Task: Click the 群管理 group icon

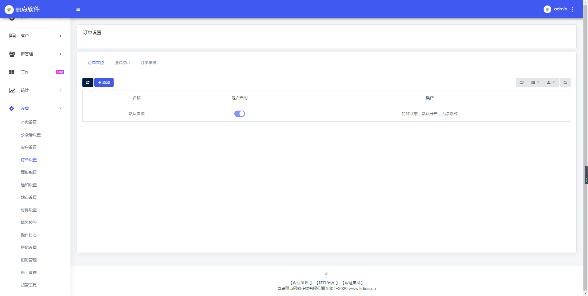Action: pyautogui.click(x=12, y=54)
